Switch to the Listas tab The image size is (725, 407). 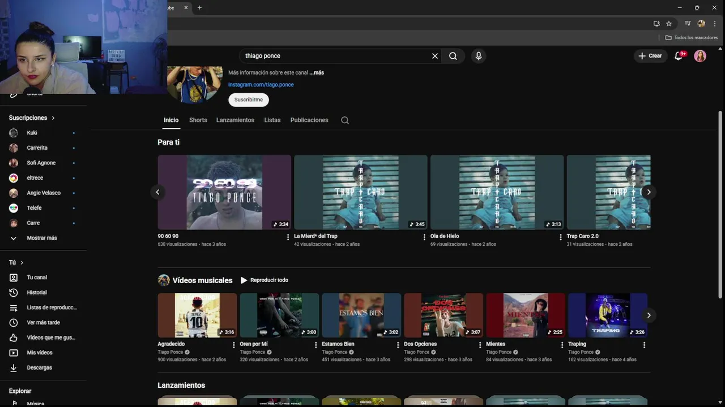(x=272, y=120)
